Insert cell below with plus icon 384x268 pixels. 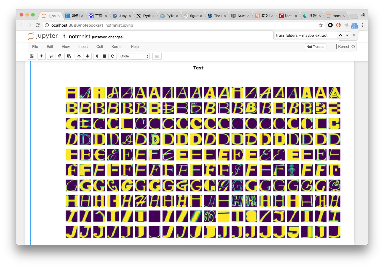coord(41,56)
